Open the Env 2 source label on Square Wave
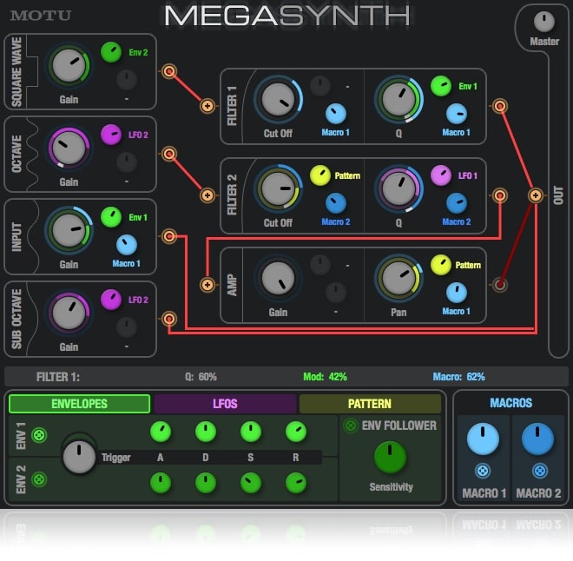Image resolution: width=573 pixels, height=561 pixels. [x=138, y=53]
